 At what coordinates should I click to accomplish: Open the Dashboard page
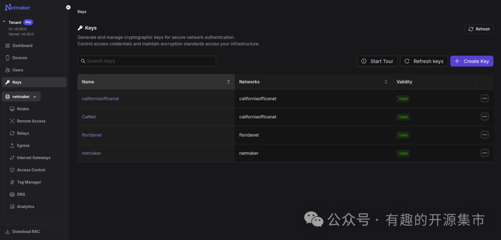[x=22, y=45]
